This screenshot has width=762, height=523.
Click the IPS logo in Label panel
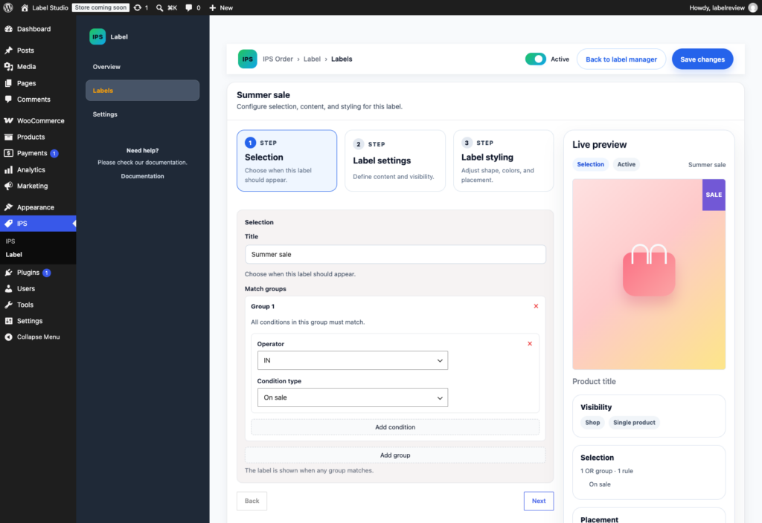(x=97, y=36)
